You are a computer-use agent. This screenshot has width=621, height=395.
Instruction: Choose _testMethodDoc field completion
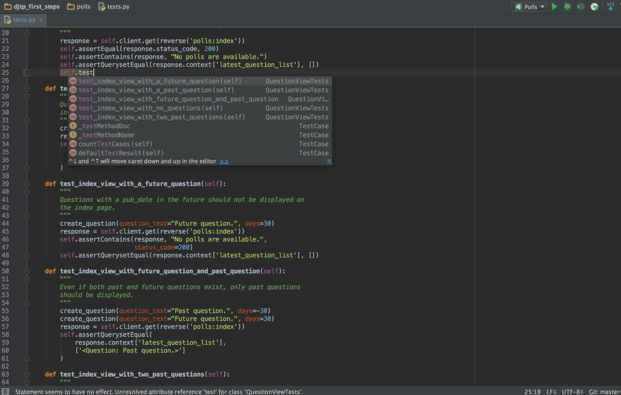click(200, 126)
